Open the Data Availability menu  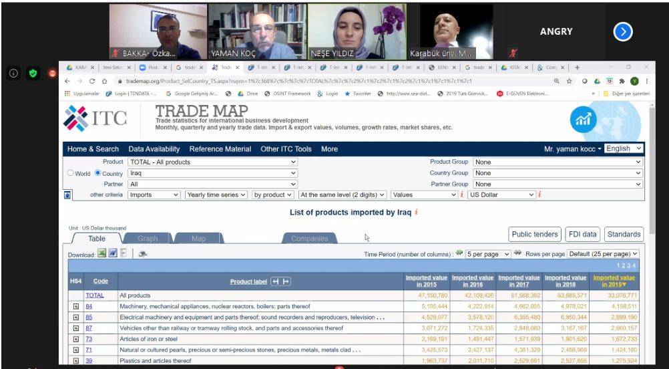click(154, 149)
